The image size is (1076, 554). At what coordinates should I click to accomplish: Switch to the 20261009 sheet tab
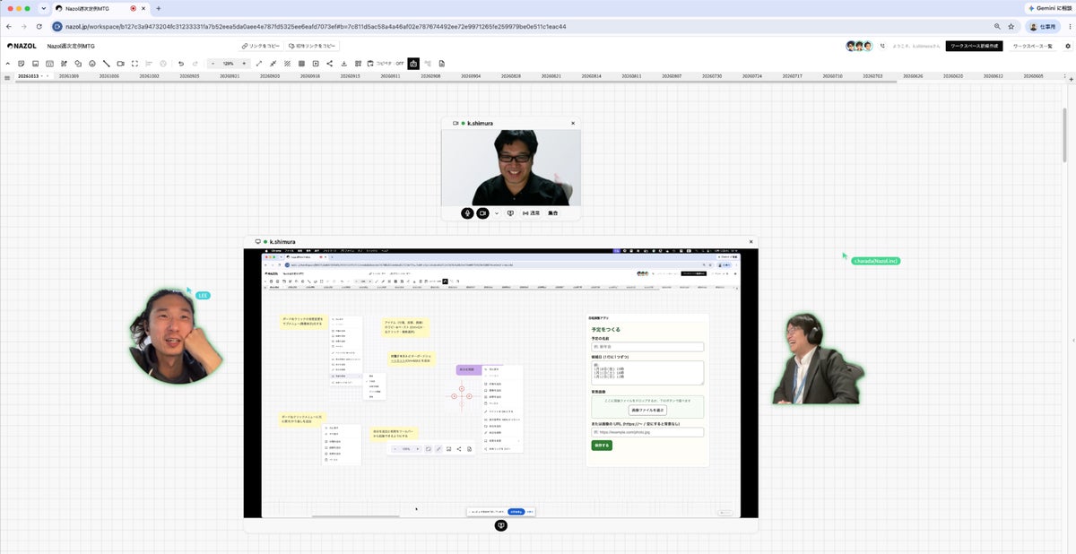click(69, 76)
